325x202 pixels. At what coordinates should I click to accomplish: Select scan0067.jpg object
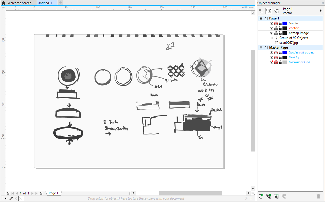[x=289, y=43]
